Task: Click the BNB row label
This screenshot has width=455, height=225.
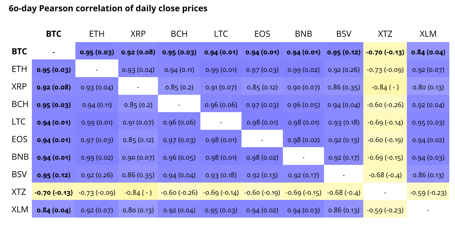Action: (x=20, y=157)
